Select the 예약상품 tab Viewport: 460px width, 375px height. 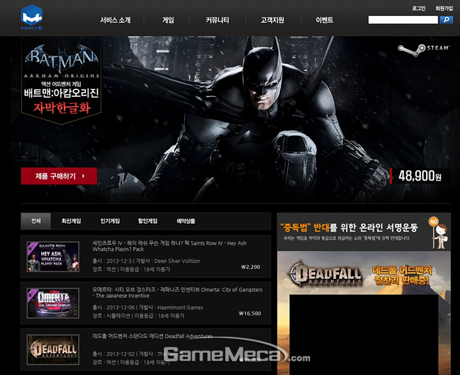(x=185, y=221)
